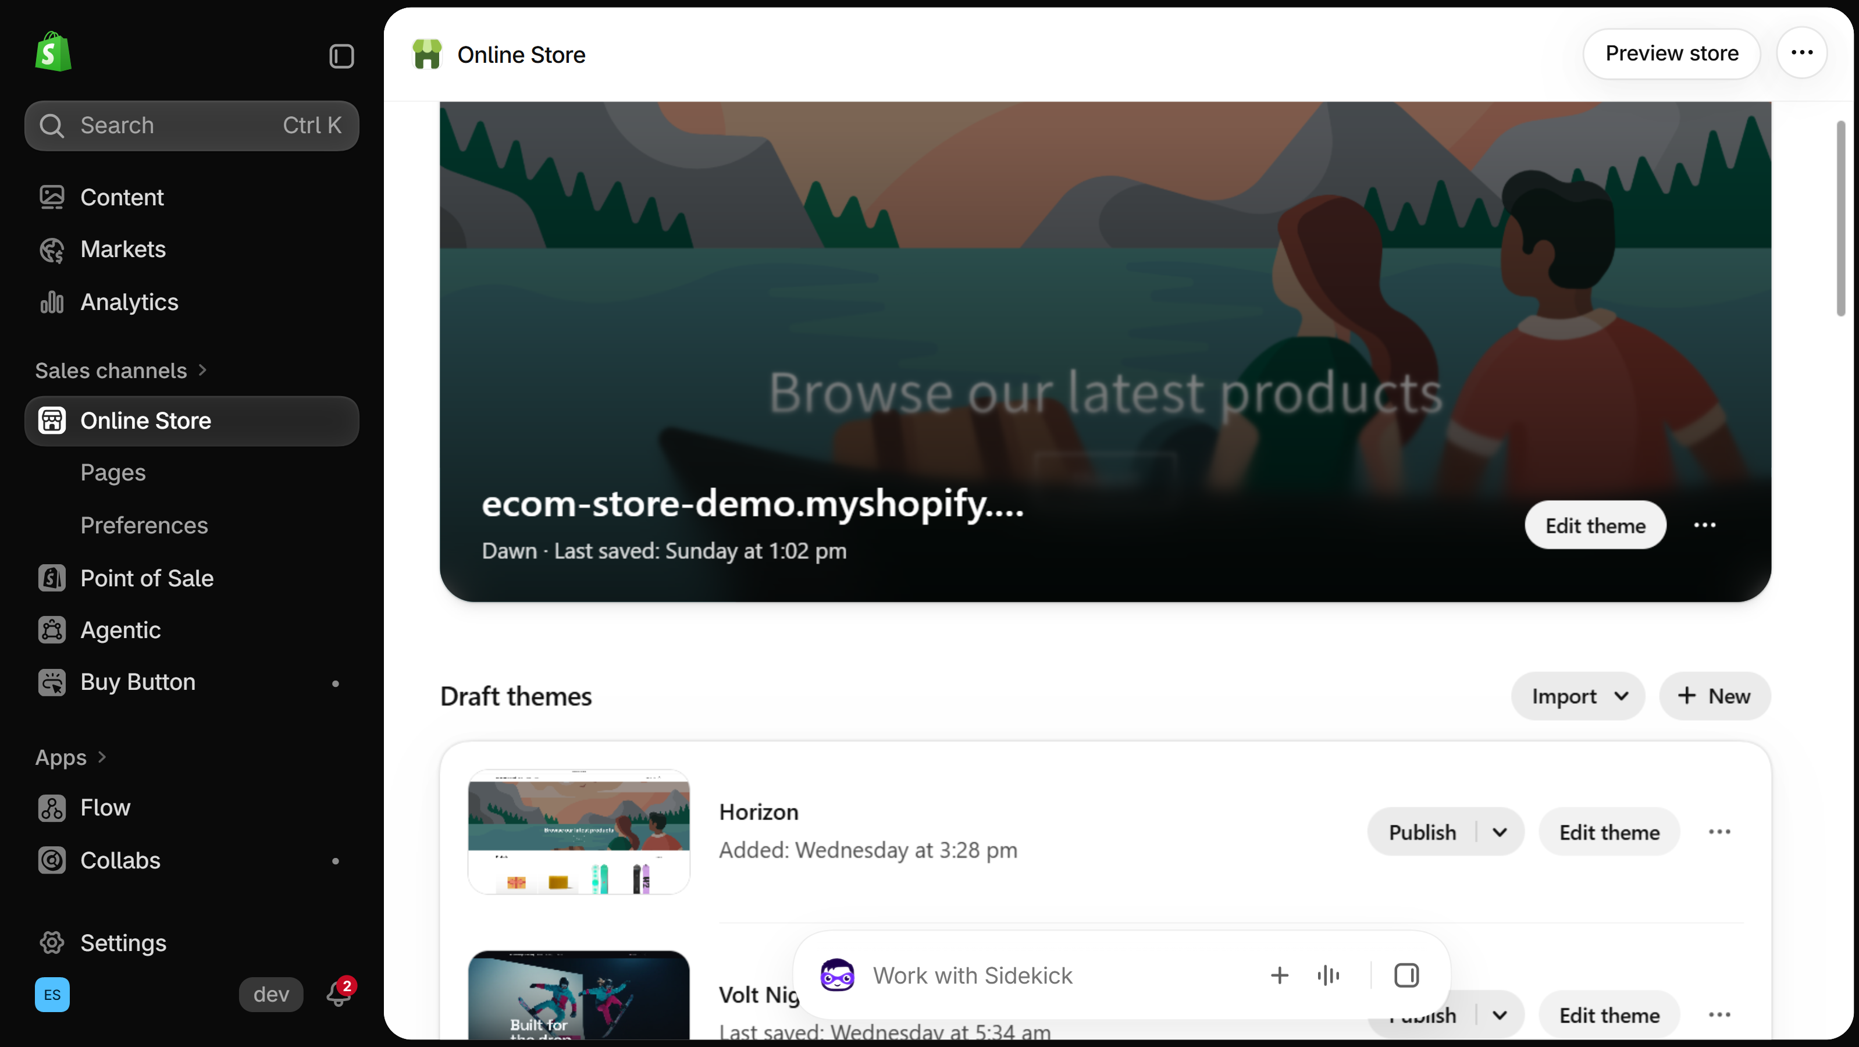Click the Markets globe icon
Image resolution: width=1859 pixels, height=1047 pixels.
click(x=52, y=250)
